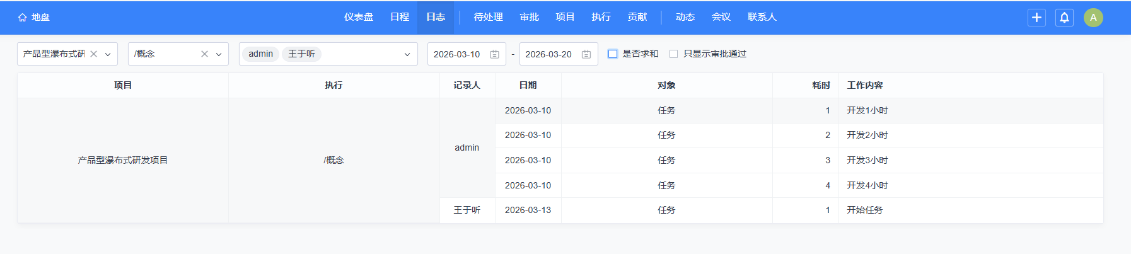The height and width of the screenshot is (254, 1131).
Task: Expand the project dropdown arrow
Action: [x=108, y=54]
